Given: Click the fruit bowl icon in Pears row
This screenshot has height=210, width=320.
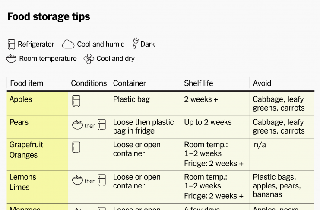Looking at the screenshot, I should pos(78,124).
